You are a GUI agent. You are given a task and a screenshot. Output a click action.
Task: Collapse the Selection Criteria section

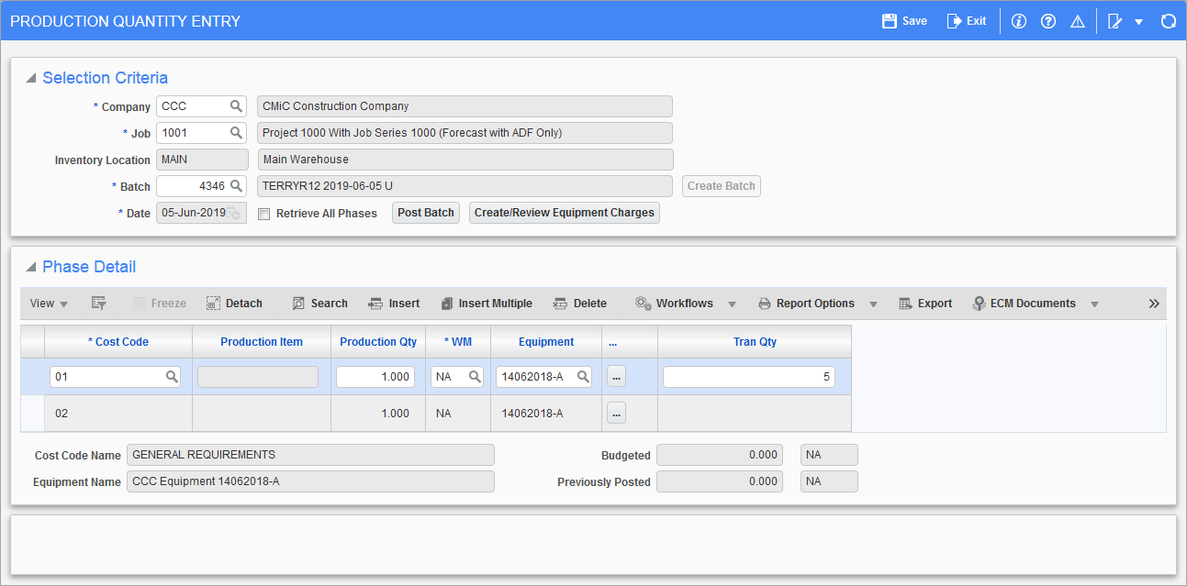click(x=29, y=77)
